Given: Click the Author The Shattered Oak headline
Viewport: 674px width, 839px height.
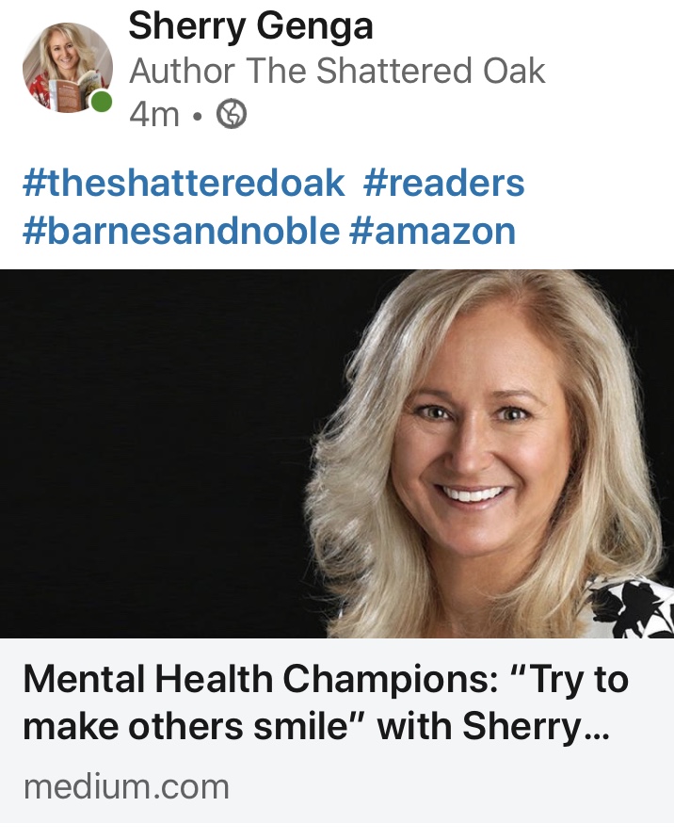Looking at the screenshot, I should click(337, 71).
